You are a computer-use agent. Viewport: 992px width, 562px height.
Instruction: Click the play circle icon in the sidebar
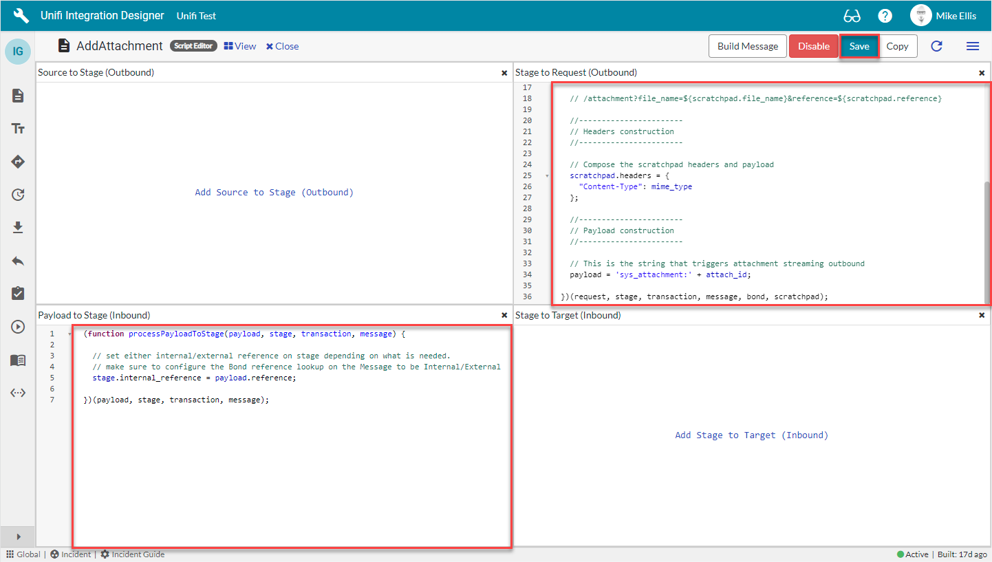(18, 327)
